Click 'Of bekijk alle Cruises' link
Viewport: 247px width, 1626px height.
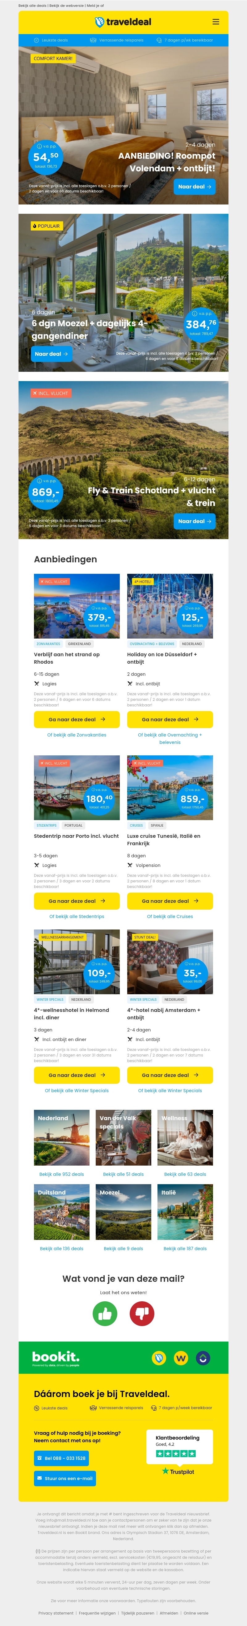click(170, 916)
